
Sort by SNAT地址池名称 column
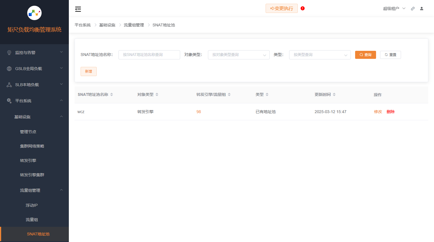[x=112, y=94]
